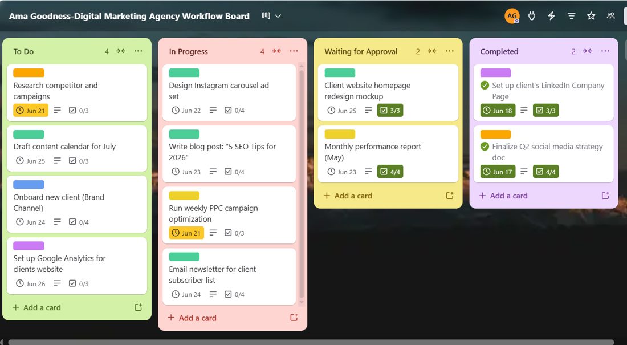Click description icon on Draft content calendar card
Viewport: 627px width, 345px height.
58,160
